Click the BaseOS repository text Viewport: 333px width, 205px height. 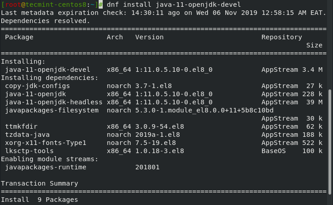(x=273, y=151)
